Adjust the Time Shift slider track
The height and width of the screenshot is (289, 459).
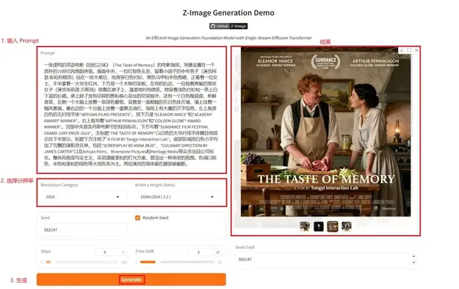click(x=177, y=262)
